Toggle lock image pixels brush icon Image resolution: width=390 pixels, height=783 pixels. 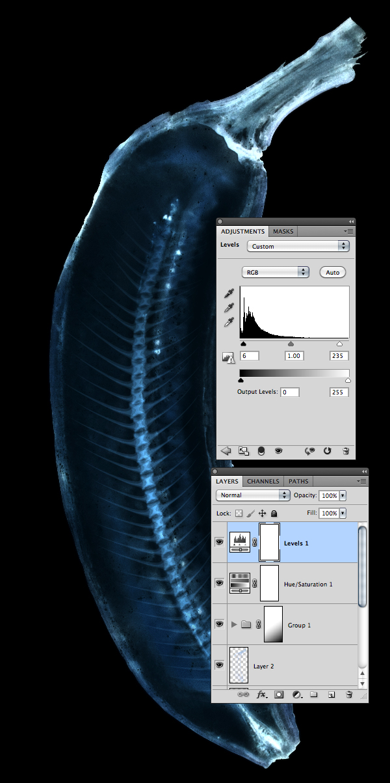click(x=250, y=513)
